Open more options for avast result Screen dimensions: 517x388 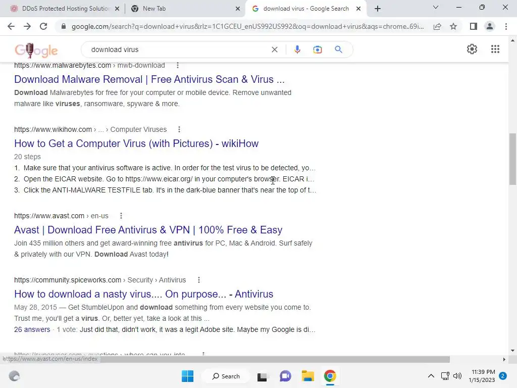click(x=121, y=216)
